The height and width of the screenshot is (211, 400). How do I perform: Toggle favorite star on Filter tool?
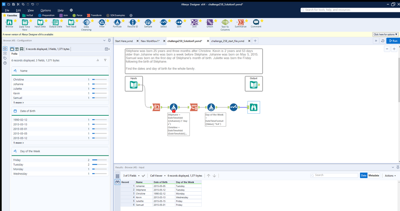pos(108,21)
